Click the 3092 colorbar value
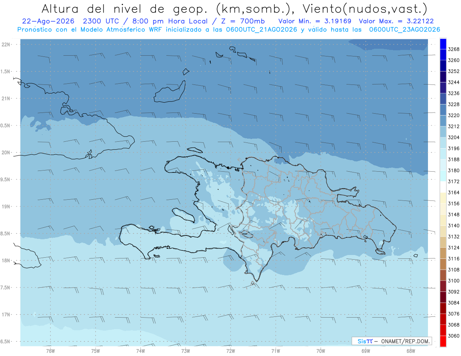Image resolution: width=461 pixels, height=356 pixels. tap(454, 291)
